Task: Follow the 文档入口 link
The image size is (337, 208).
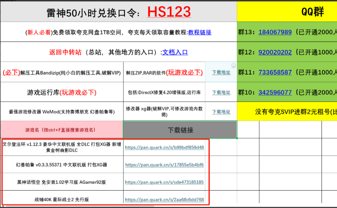Action: pyautogui.click(x=175, y=52)
